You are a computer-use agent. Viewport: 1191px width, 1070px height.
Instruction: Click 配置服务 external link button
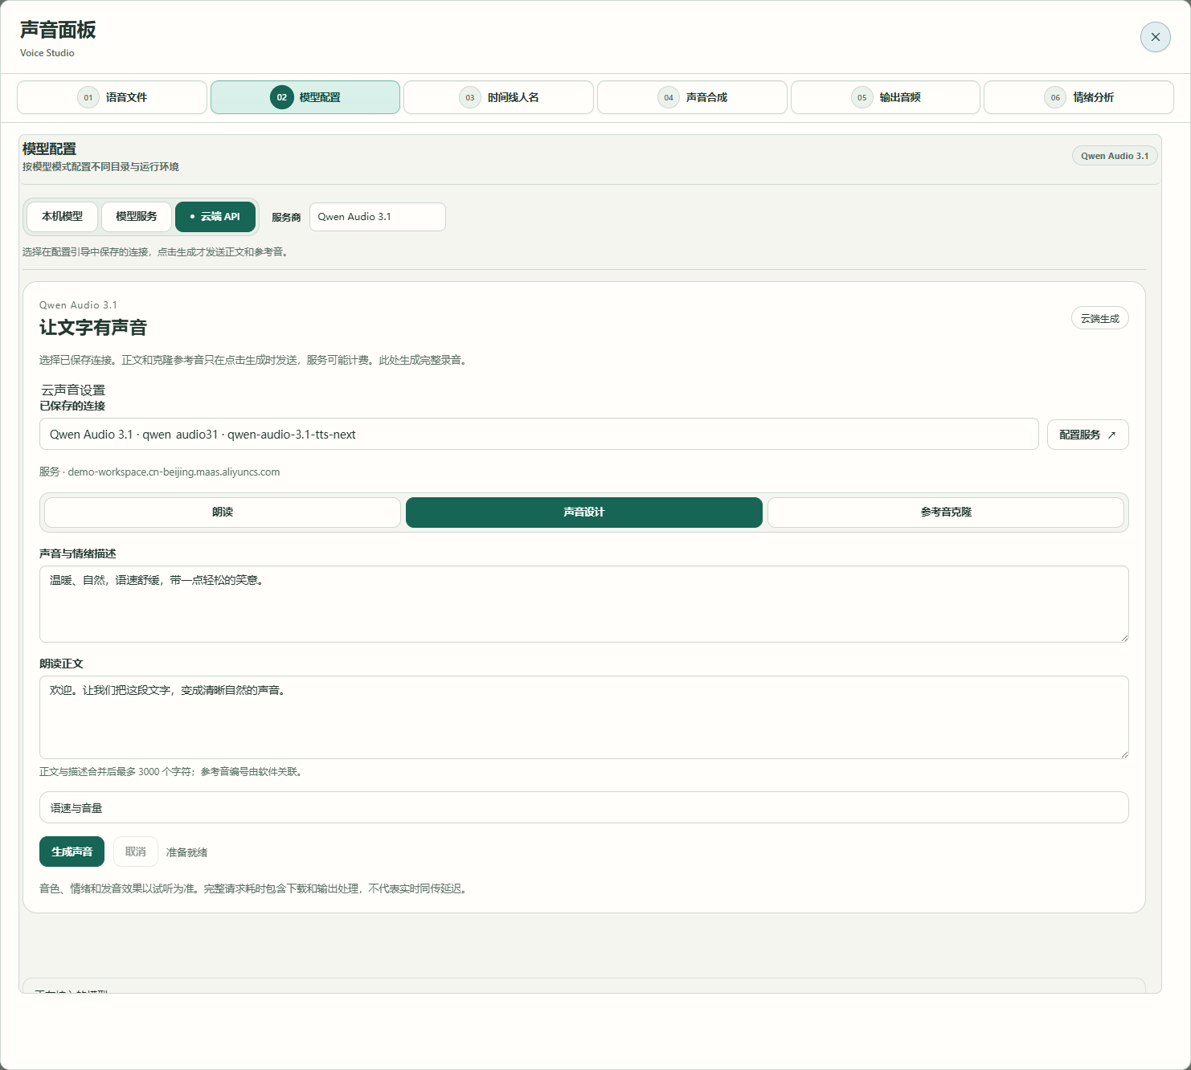click(x=1088, y=435)
